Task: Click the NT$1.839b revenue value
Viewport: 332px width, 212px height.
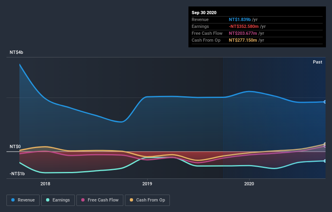Action: 240,19
